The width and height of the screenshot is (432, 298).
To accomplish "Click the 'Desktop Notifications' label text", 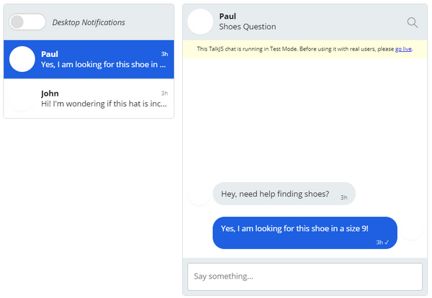I will coord(89,22).
